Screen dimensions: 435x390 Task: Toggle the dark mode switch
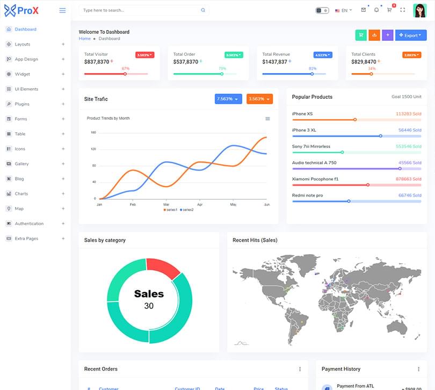[322, 10]
